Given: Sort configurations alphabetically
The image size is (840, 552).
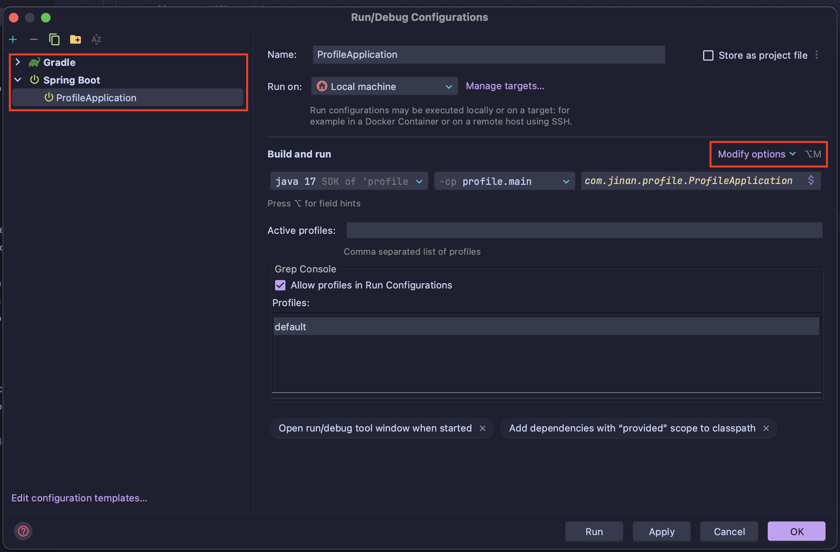Looking at the screenshot, I should pyautogui.click(x=96, y=39).
